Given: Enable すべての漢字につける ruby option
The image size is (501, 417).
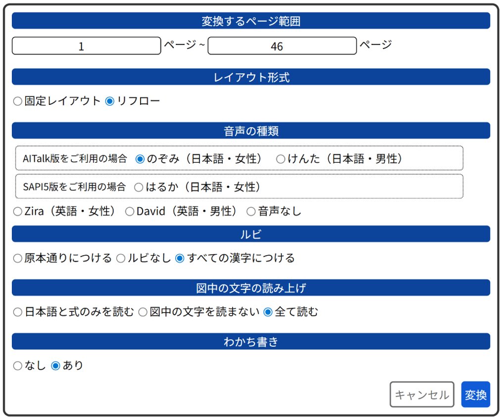Looking at the screenshot, I should click(x=180, y=258).
